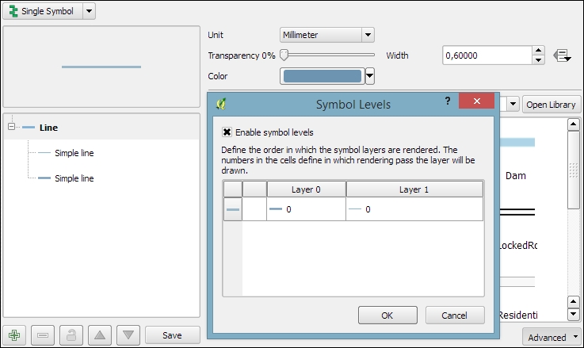The image size is (584, 348).
Task: Click the blue Color swatch button
Action: click(323, 76)
